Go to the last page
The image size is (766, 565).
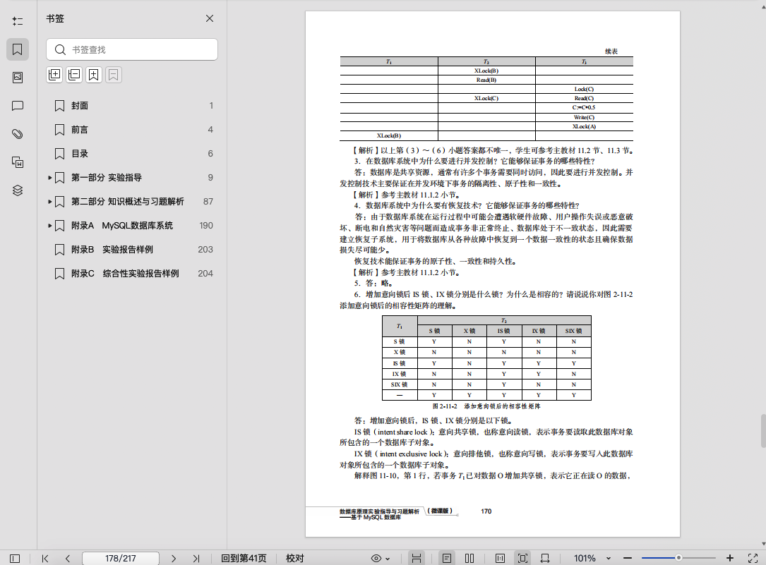pos(196,558)
